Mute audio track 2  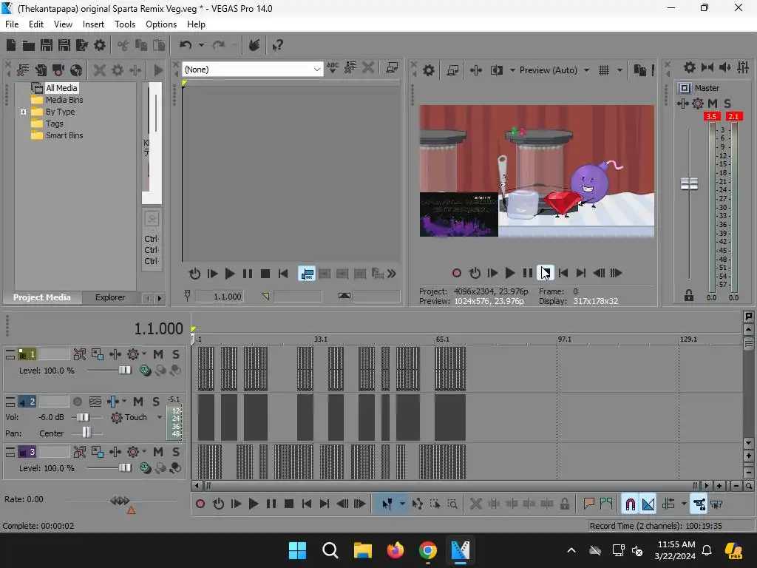(138, 402)
